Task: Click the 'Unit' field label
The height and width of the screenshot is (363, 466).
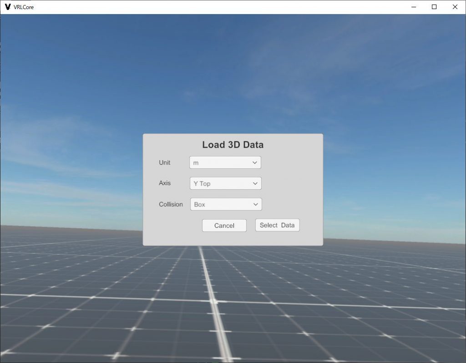Action: (164, 162)
